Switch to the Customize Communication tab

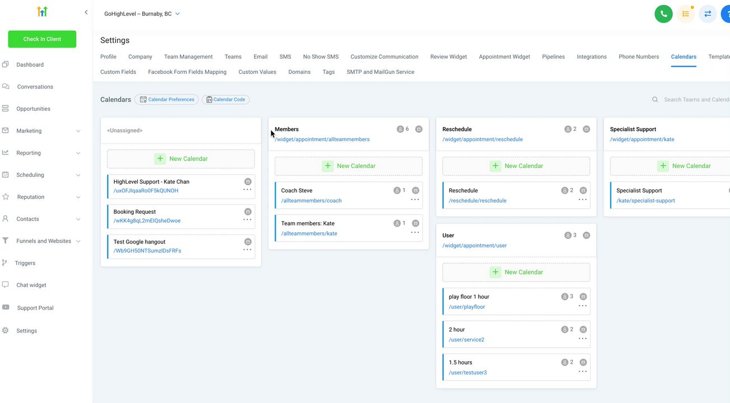(x=385, y=57)
